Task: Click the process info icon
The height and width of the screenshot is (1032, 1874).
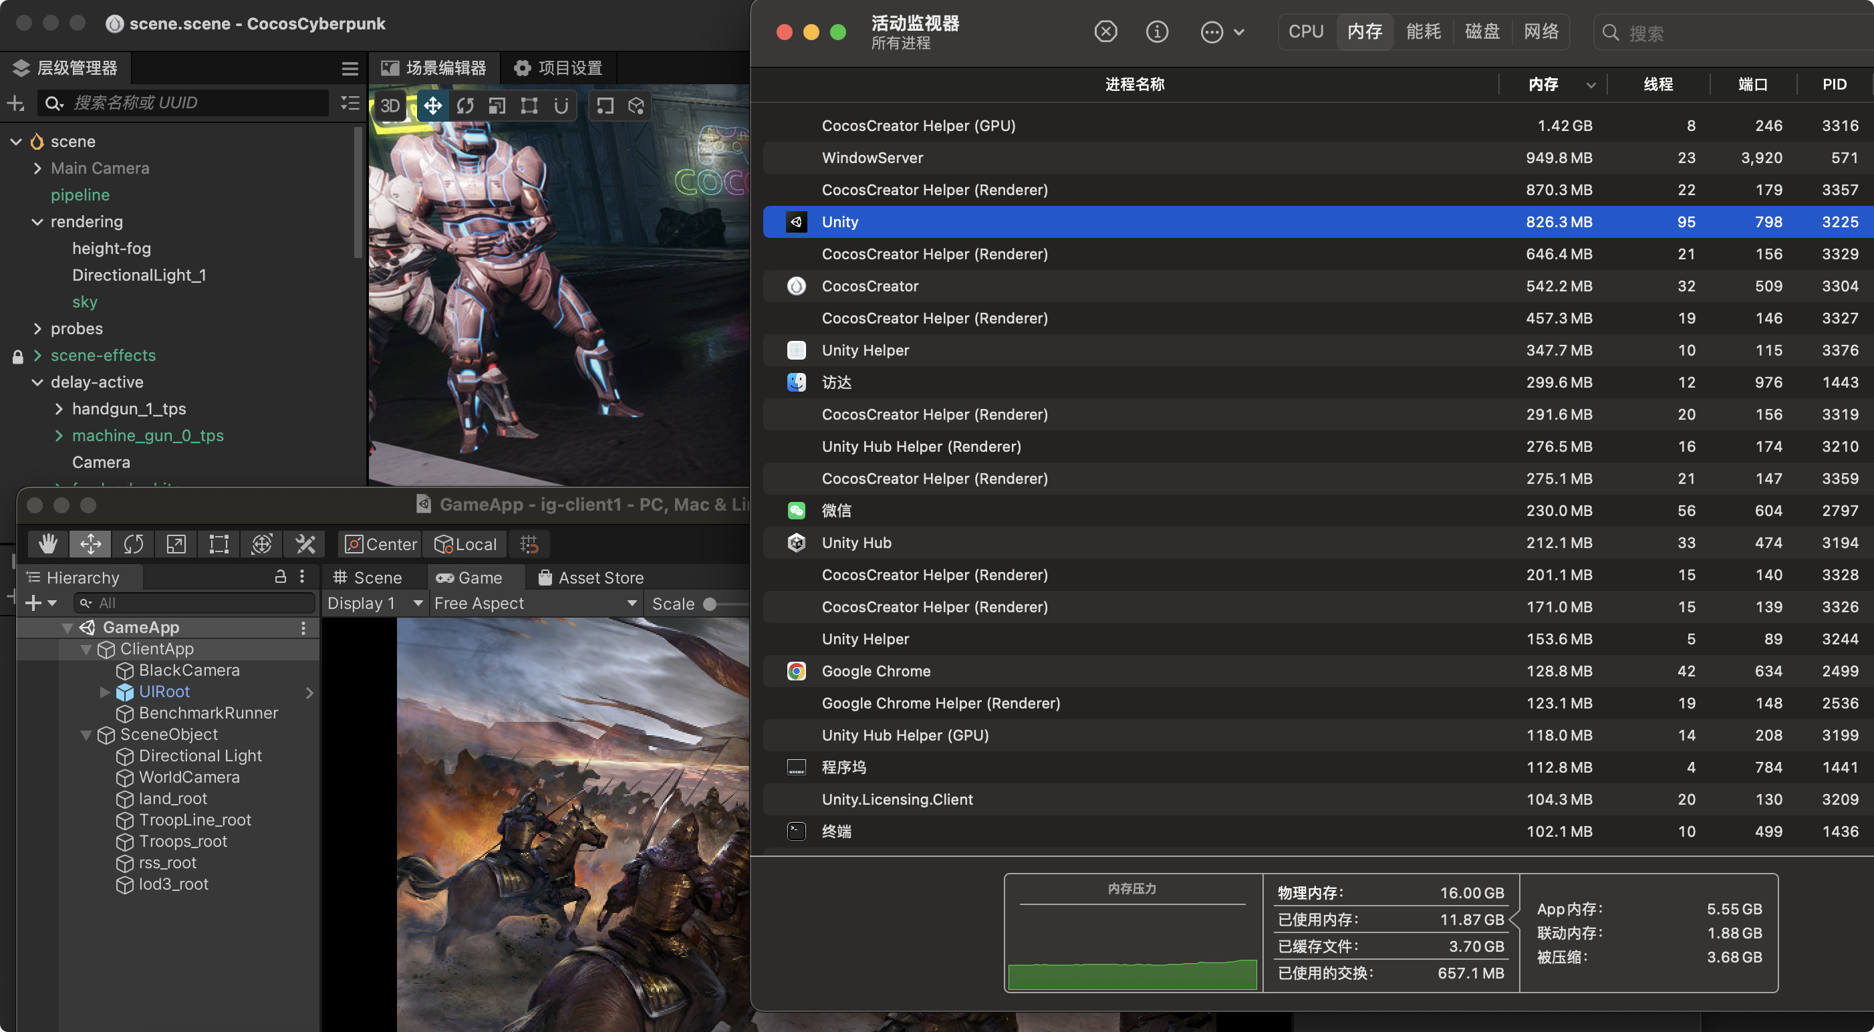Action: pos(1157,32)
